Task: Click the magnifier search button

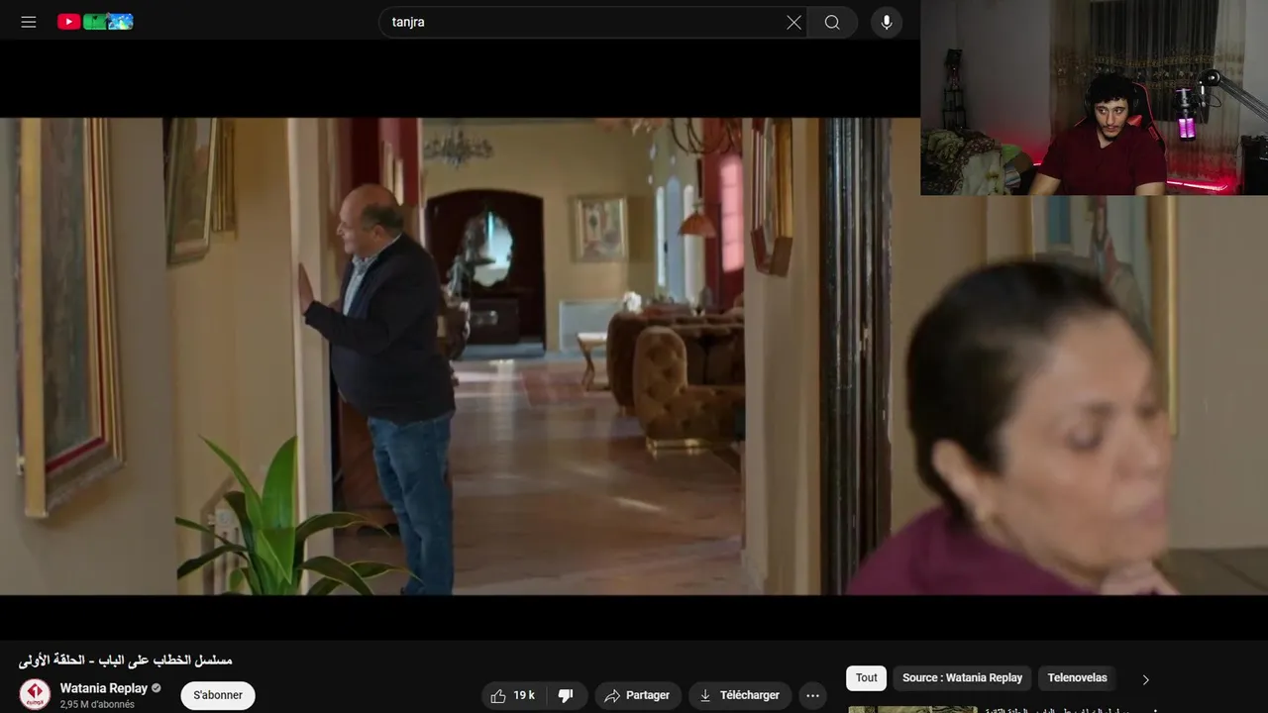Action: pos(832,22)
